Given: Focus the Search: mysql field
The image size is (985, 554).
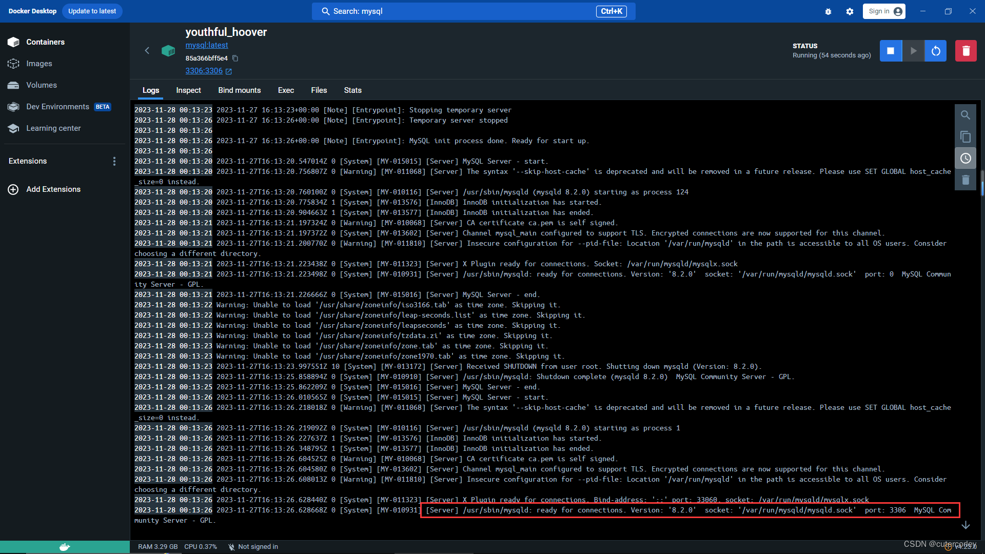Looking at the screenshot, I should pyautogui.click(x=474, y=11).
